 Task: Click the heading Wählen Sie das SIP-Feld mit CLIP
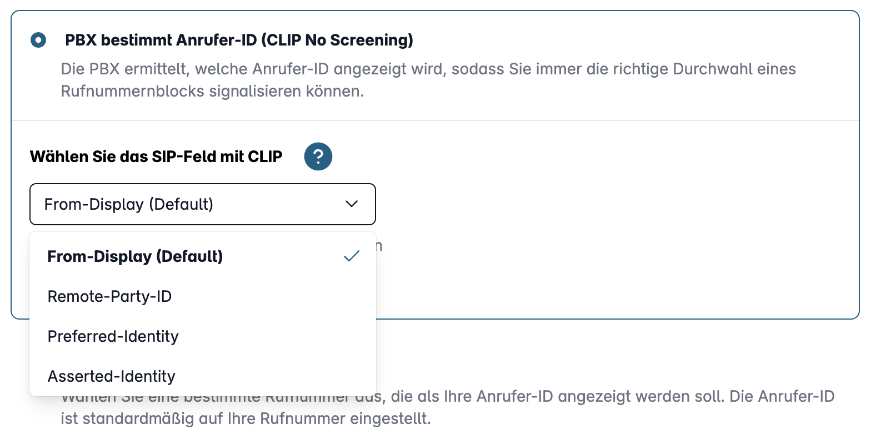click(156, 156)
